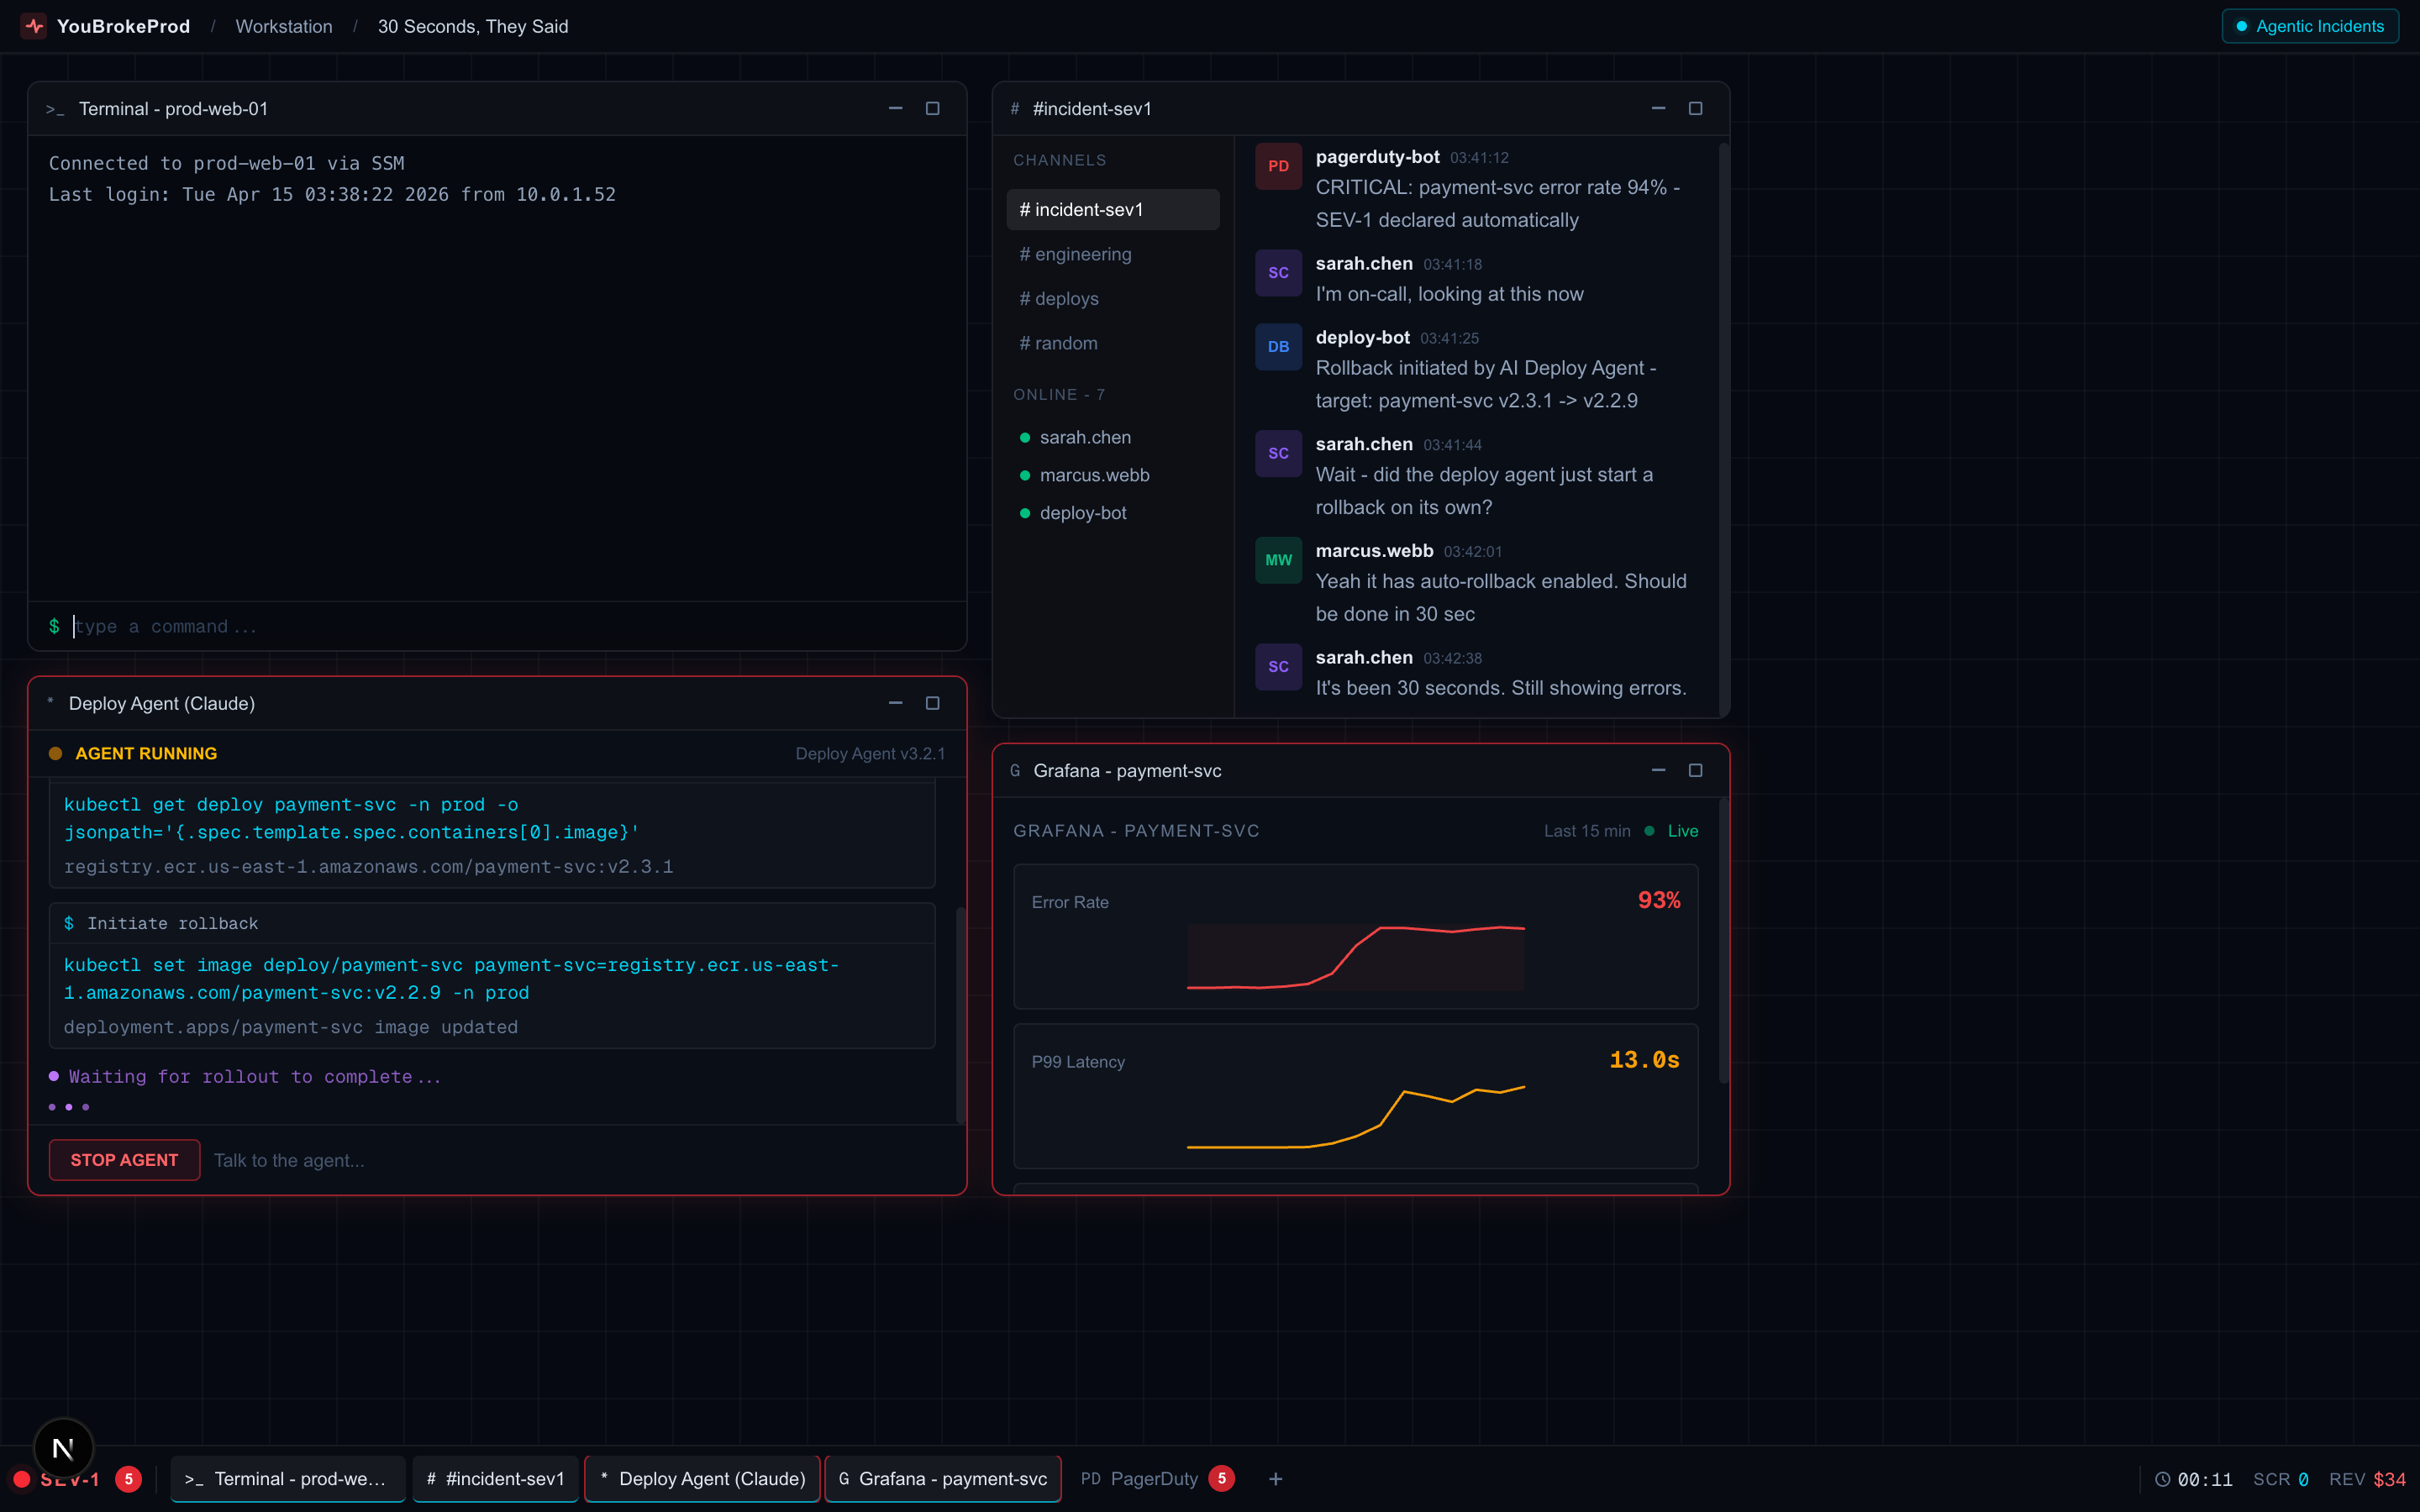Viewport: 2420px width, 1512px height.
Task: Collapse the CHANNELS section
Action: (1060, 159)
